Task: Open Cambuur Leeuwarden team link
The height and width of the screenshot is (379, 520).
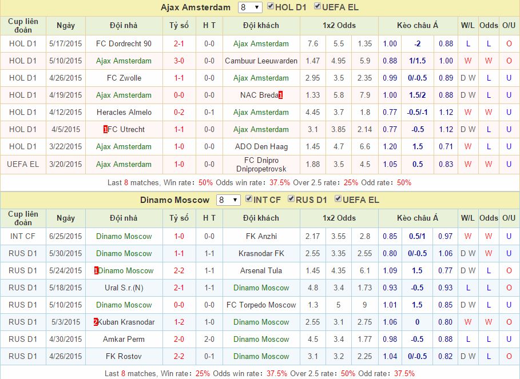Action: tap(261, 61)
